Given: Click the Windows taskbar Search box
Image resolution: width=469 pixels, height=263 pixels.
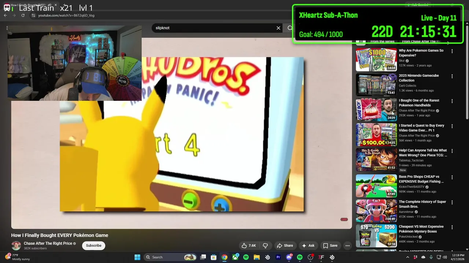Looking at the screenshot, I should point(170,257).
